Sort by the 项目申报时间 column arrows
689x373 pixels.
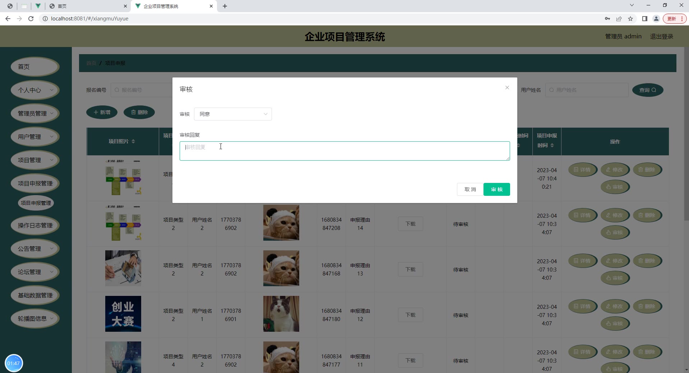(552, 145)
